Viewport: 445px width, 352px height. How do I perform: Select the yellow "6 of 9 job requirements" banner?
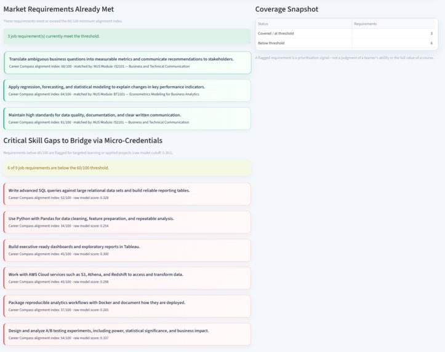[127, 168]
